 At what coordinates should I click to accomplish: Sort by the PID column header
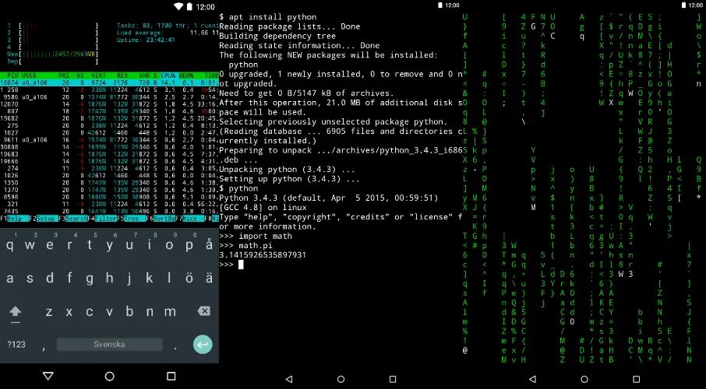(x=14, y=75)
